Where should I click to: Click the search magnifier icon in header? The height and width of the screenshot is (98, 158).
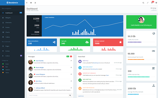(143, 3)
